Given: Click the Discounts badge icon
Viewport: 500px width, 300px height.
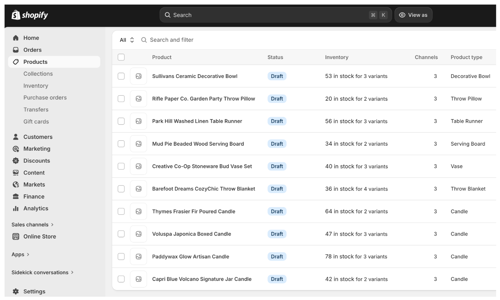Looking at the screenshot, I should (x=16, y=161).
